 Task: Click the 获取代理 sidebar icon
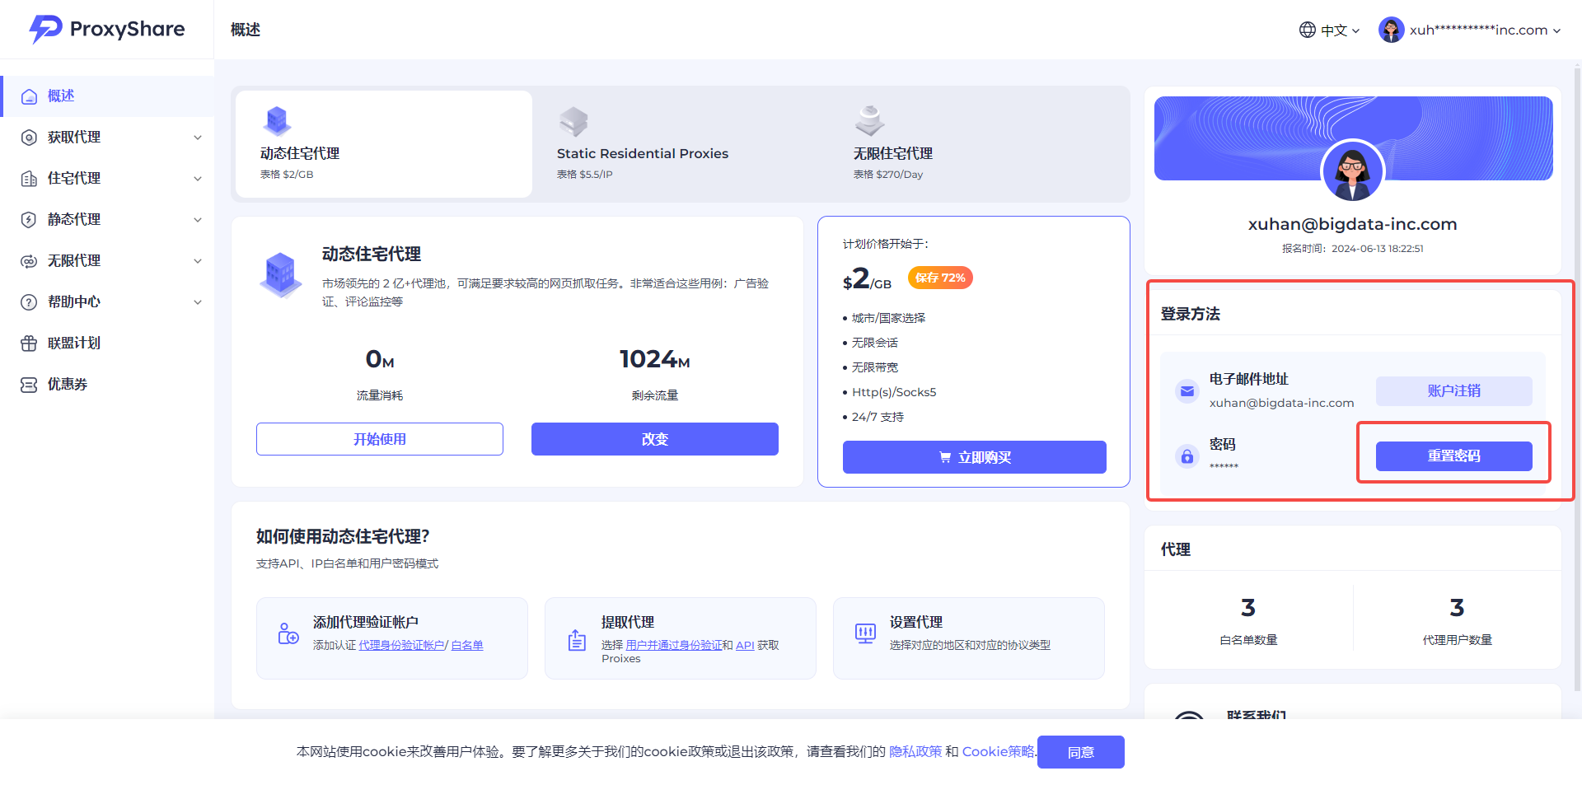(29, 138)
